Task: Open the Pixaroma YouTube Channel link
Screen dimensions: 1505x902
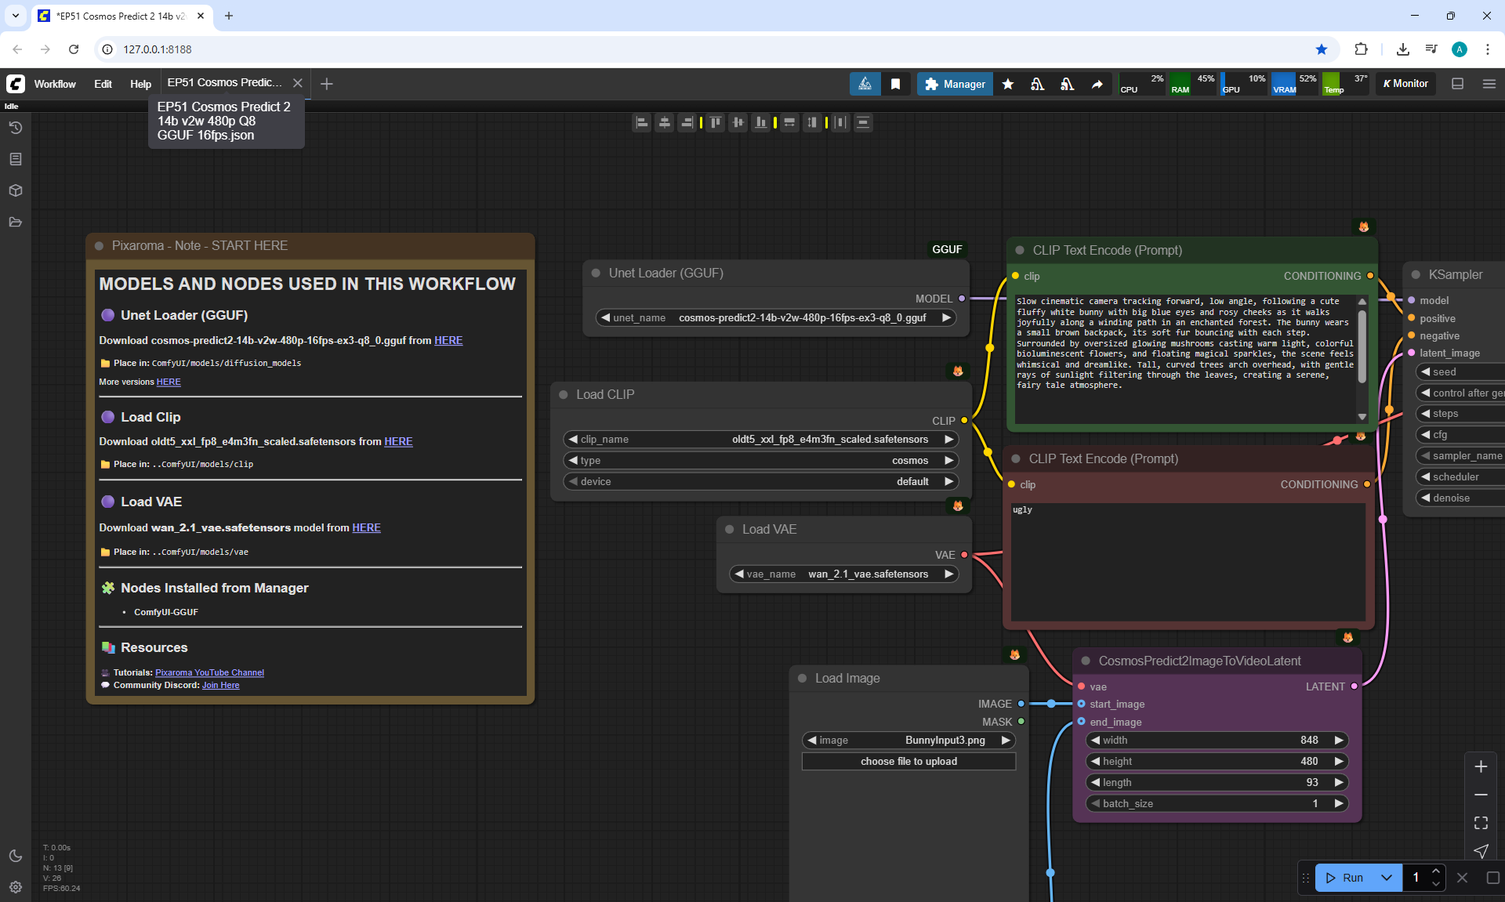Action: point(209,672)
